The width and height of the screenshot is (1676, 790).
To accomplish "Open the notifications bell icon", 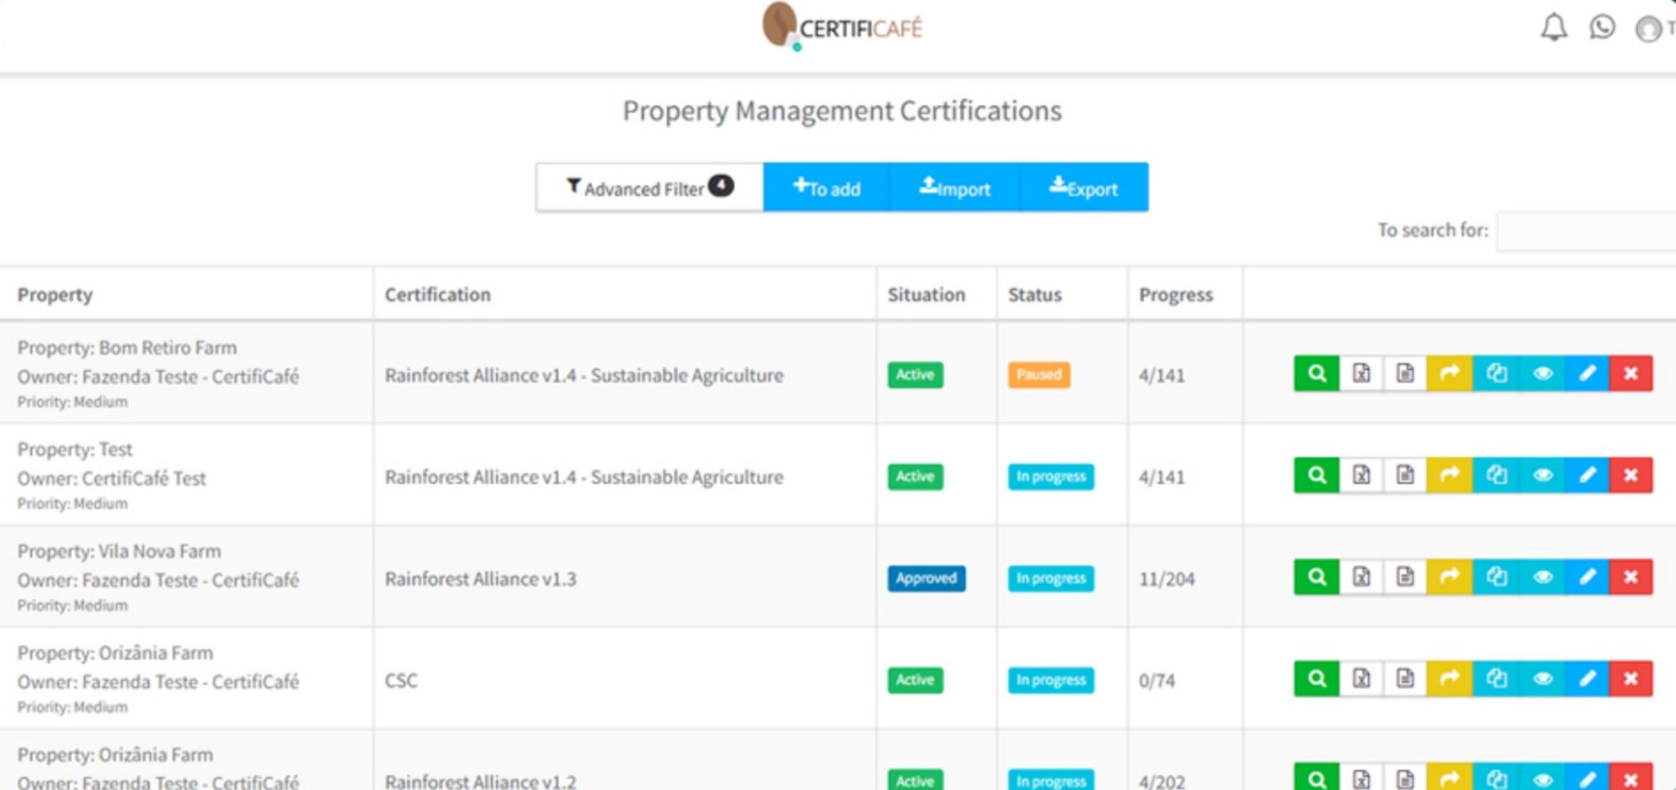I will [x=1554, y=28].
